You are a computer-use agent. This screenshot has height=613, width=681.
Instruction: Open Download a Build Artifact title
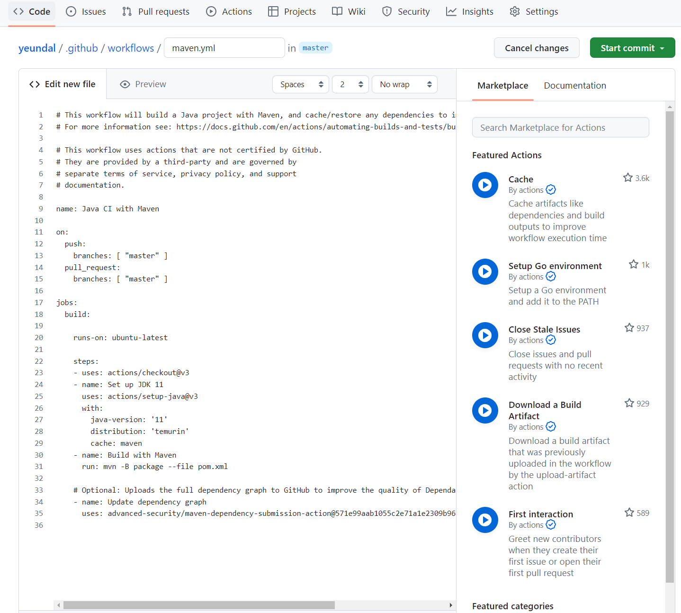(545, 410)
